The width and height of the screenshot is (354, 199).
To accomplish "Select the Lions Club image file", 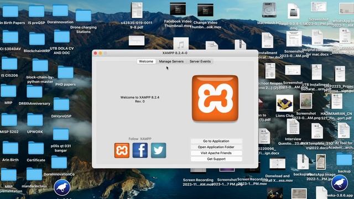I will (284, 103).
